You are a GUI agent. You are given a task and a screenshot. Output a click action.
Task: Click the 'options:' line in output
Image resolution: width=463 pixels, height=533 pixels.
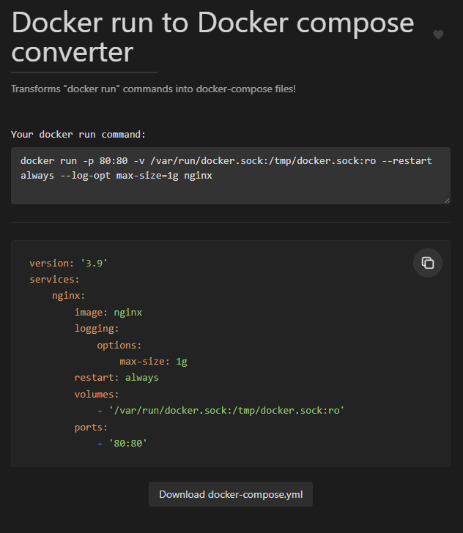click(x=119, y=346)
